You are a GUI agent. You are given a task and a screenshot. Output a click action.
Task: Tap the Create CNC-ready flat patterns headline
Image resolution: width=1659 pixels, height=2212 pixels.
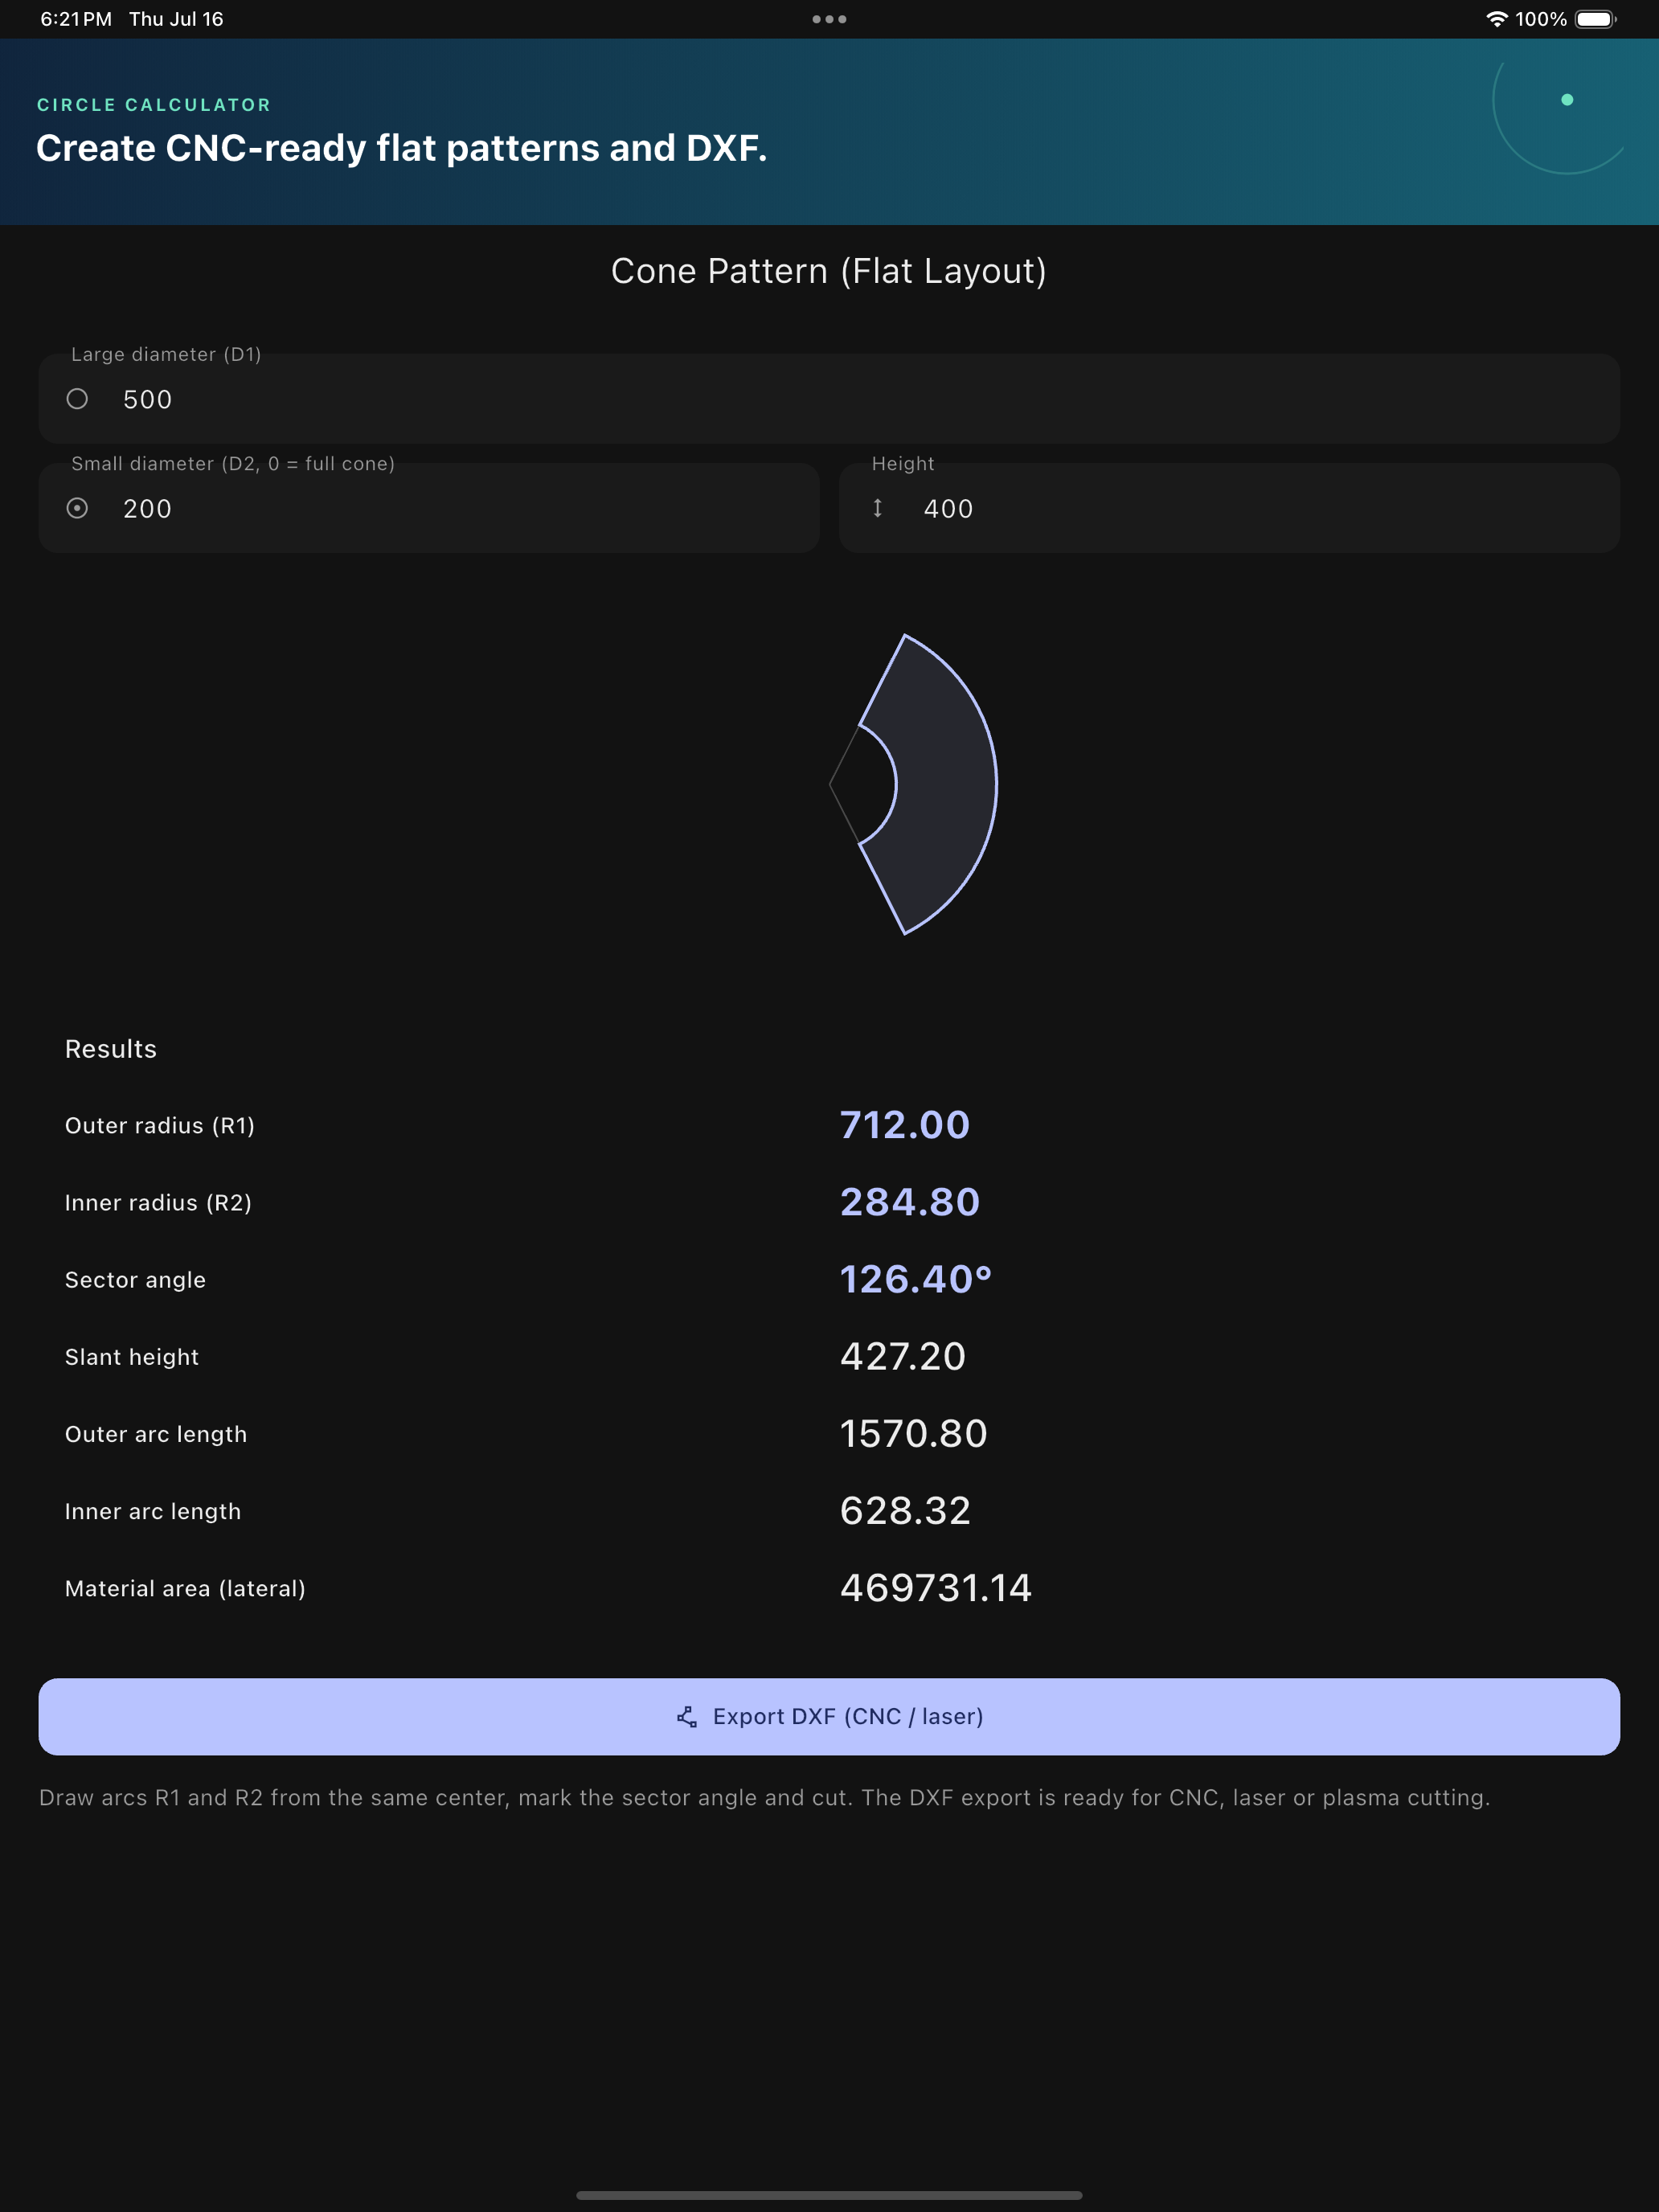pyautogui.click(x=402, y=148)
